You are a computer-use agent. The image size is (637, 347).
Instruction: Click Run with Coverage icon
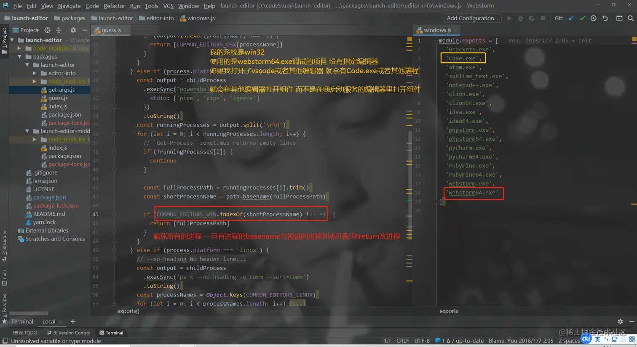point(532,18)
